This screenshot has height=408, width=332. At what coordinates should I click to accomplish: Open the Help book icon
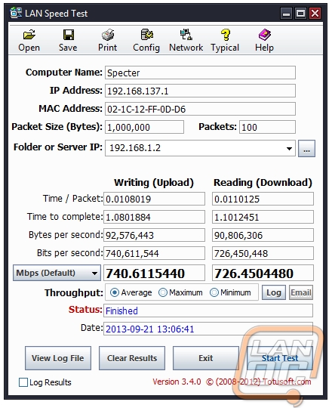264,35
